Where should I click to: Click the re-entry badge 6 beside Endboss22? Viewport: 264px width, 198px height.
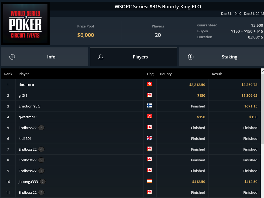click(41, 149)
